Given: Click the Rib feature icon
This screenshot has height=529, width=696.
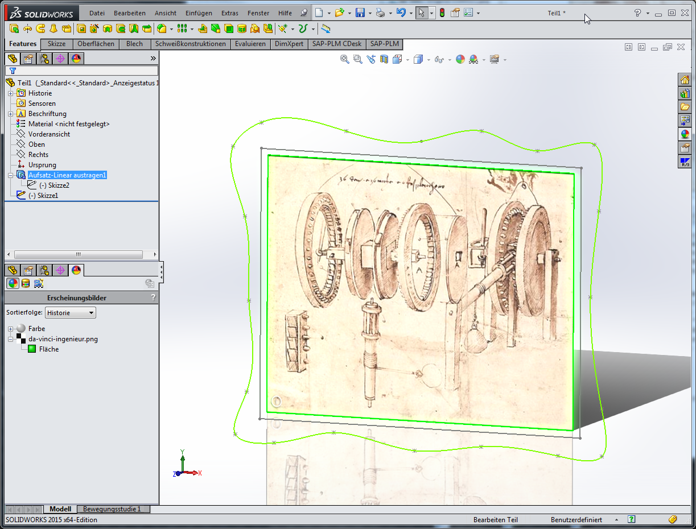Looking at the screenshot, I should (202, 28).
